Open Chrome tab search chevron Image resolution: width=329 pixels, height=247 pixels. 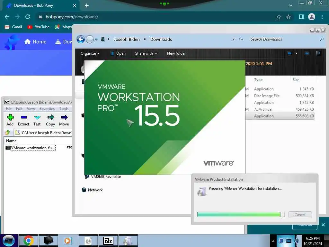point(290,5)
